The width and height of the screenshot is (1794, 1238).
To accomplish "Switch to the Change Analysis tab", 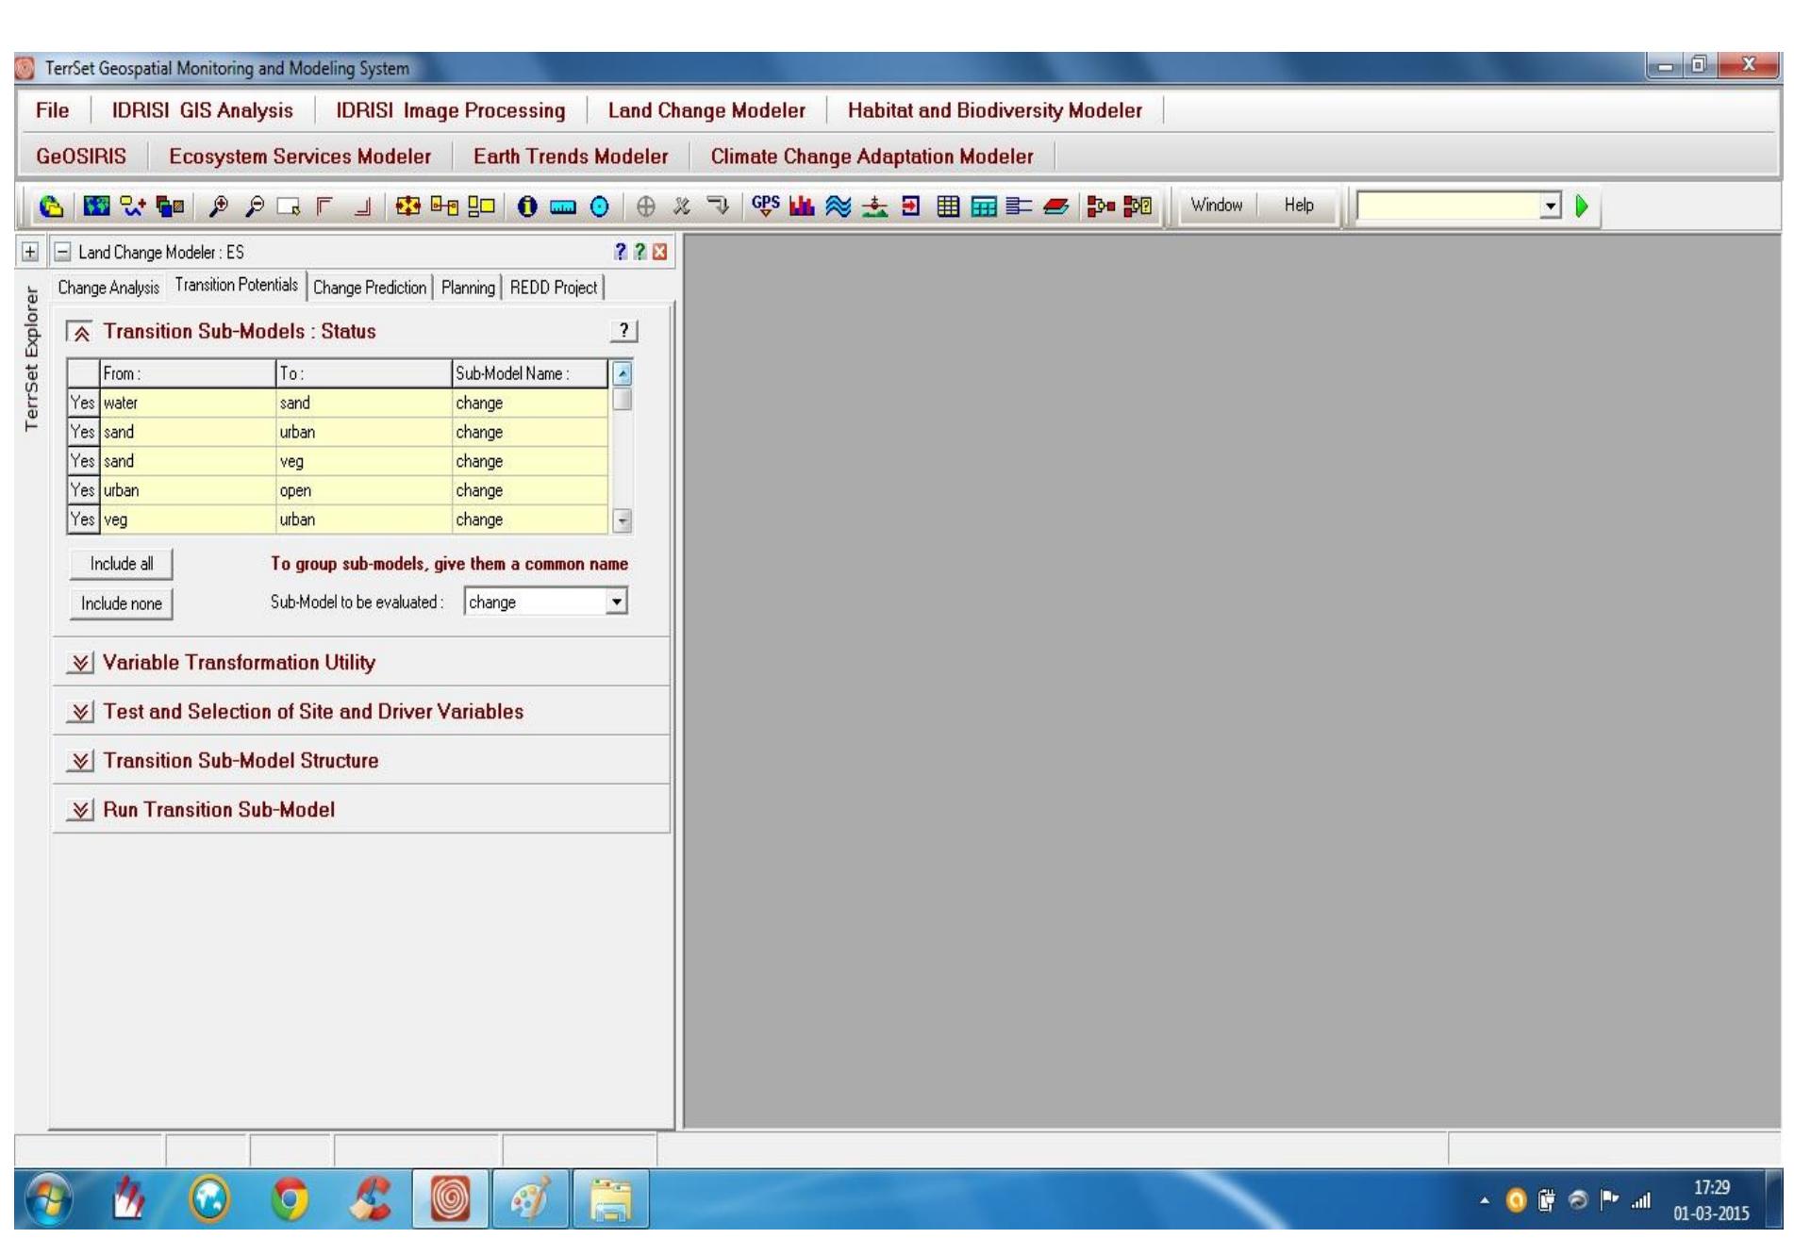I will pos(108,288).
